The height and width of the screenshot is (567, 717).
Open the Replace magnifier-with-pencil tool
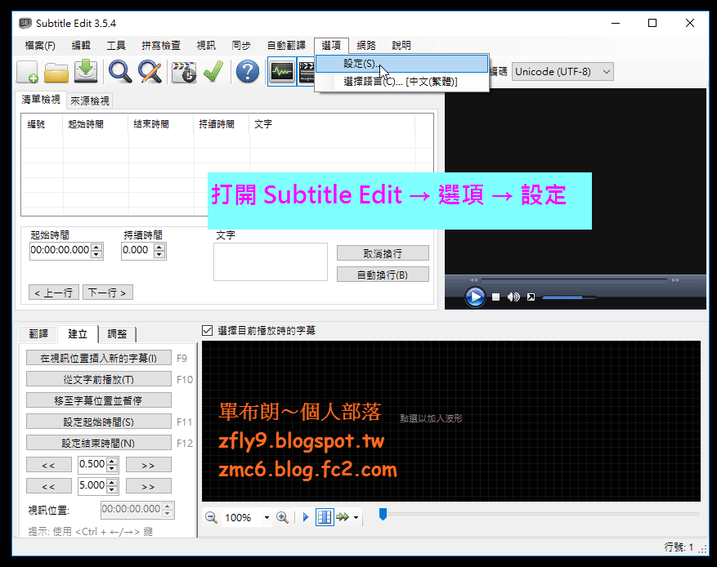[150, 72]
